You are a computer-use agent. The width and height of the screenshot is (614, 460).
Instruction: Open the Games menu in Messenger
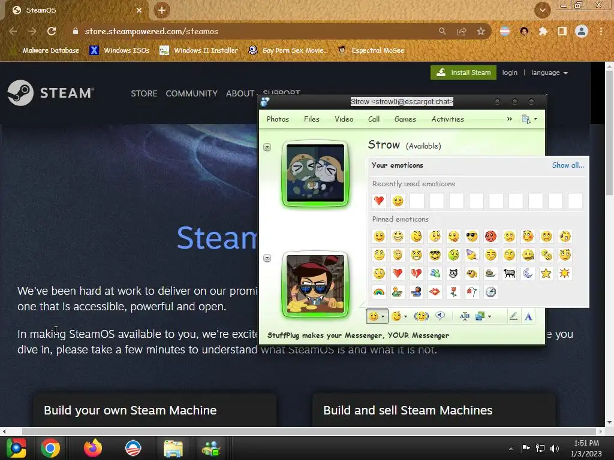(x=405, y=119)
